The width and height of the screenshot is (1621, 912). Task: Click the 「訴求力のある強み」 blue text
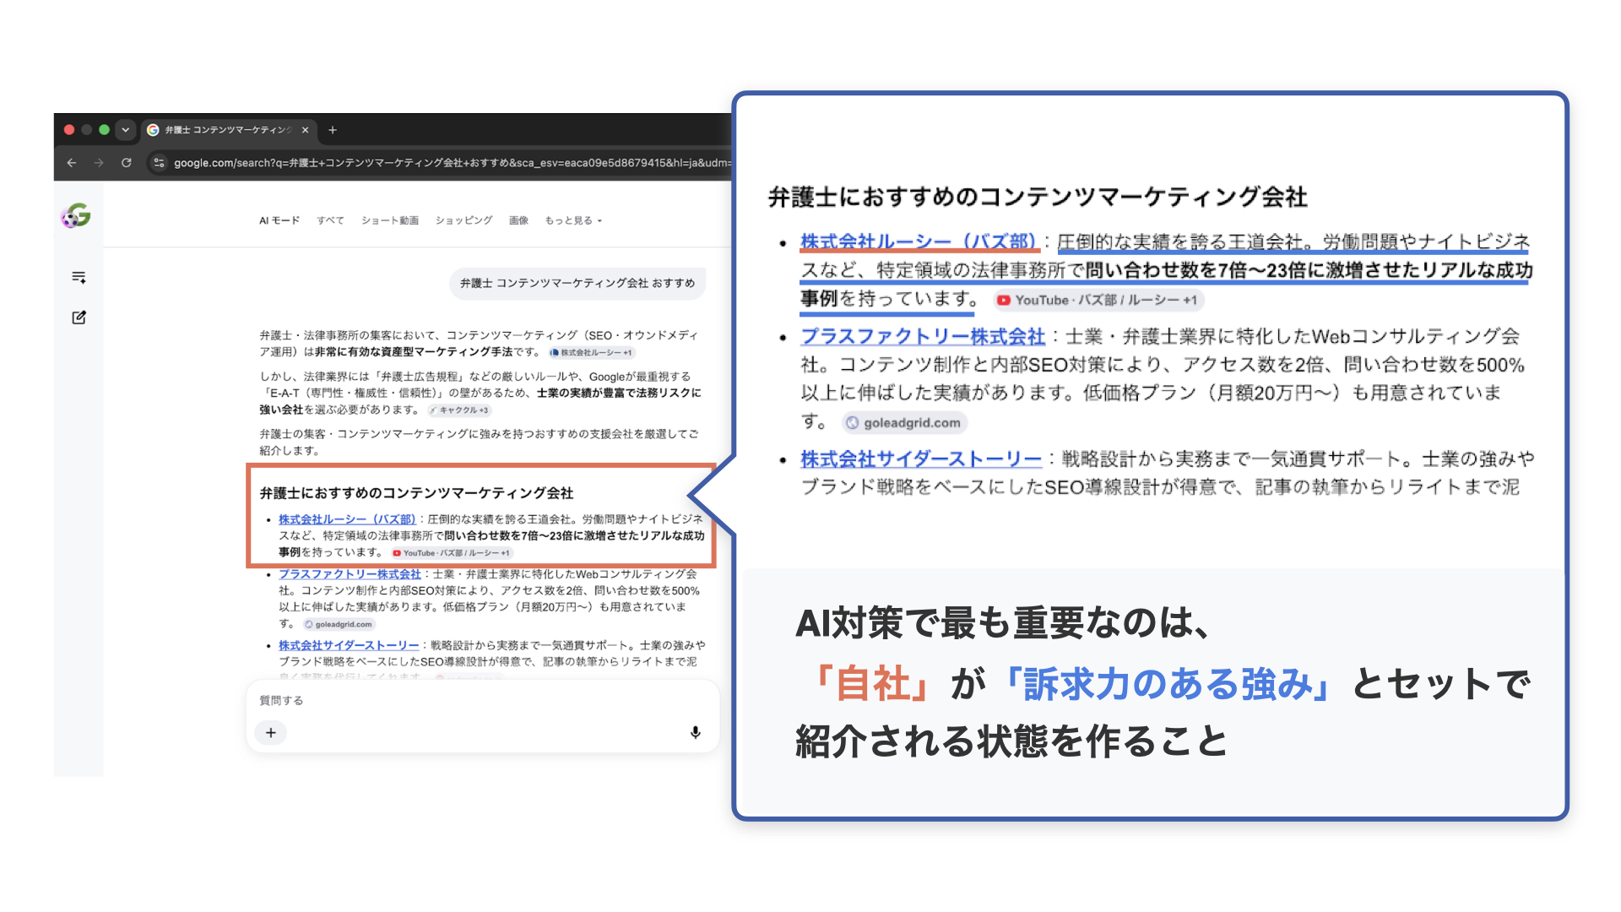(1167, 684)
